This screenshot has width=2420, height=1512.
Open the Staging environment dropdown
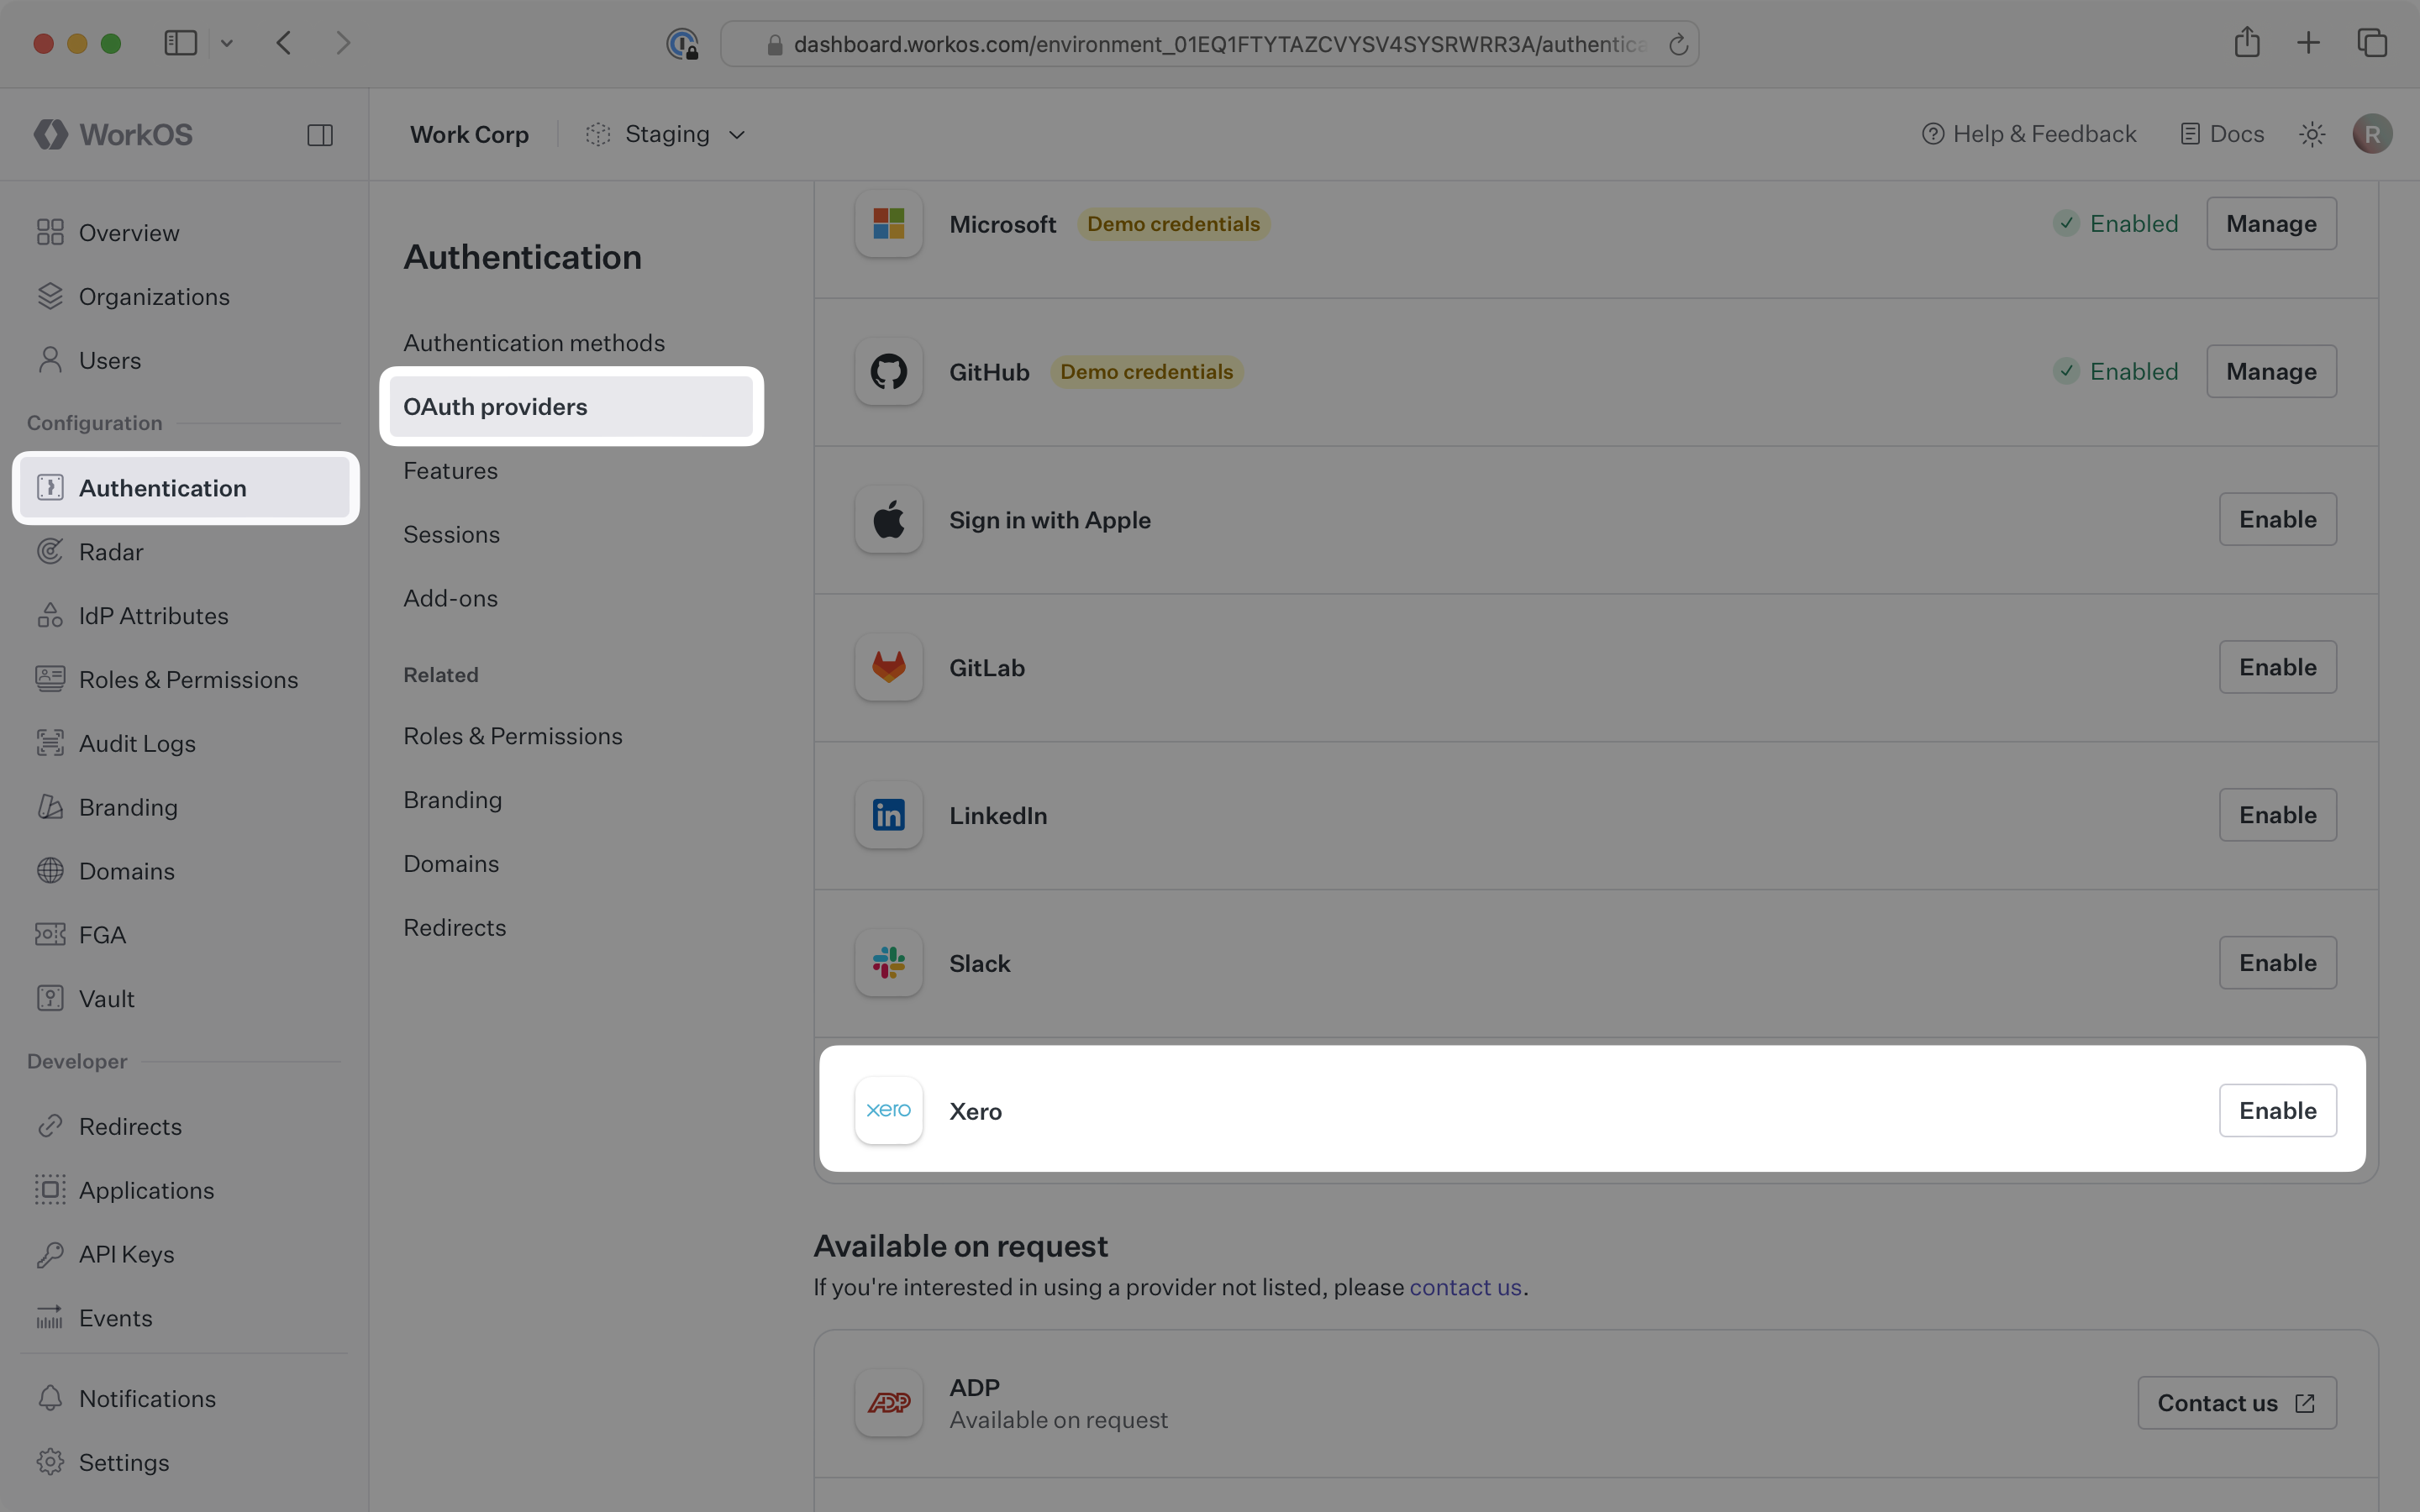click(x=666, y=134)
